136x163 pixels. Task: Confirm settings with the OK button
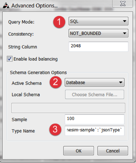(79, 151)
